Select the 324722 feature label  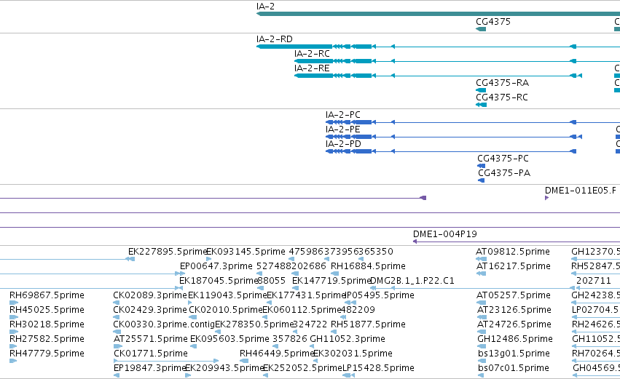[310, 325]
